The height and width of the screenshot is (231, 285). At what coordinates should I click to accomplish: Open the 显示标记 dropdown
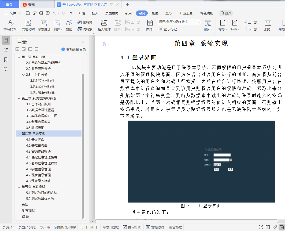(x=169, y=29)
